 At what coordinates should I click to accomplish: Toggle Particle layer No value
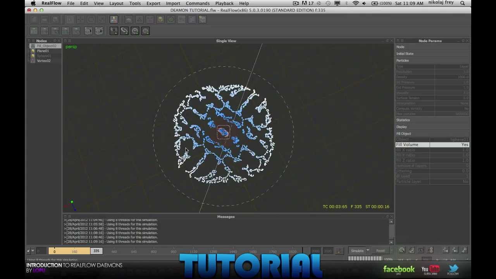tap(452, 181)
